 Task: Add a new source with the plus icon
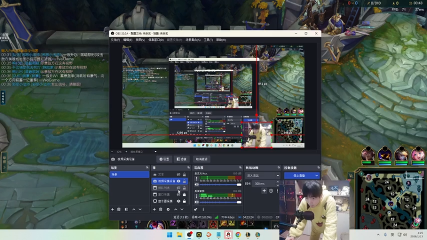tap(154, 209)
